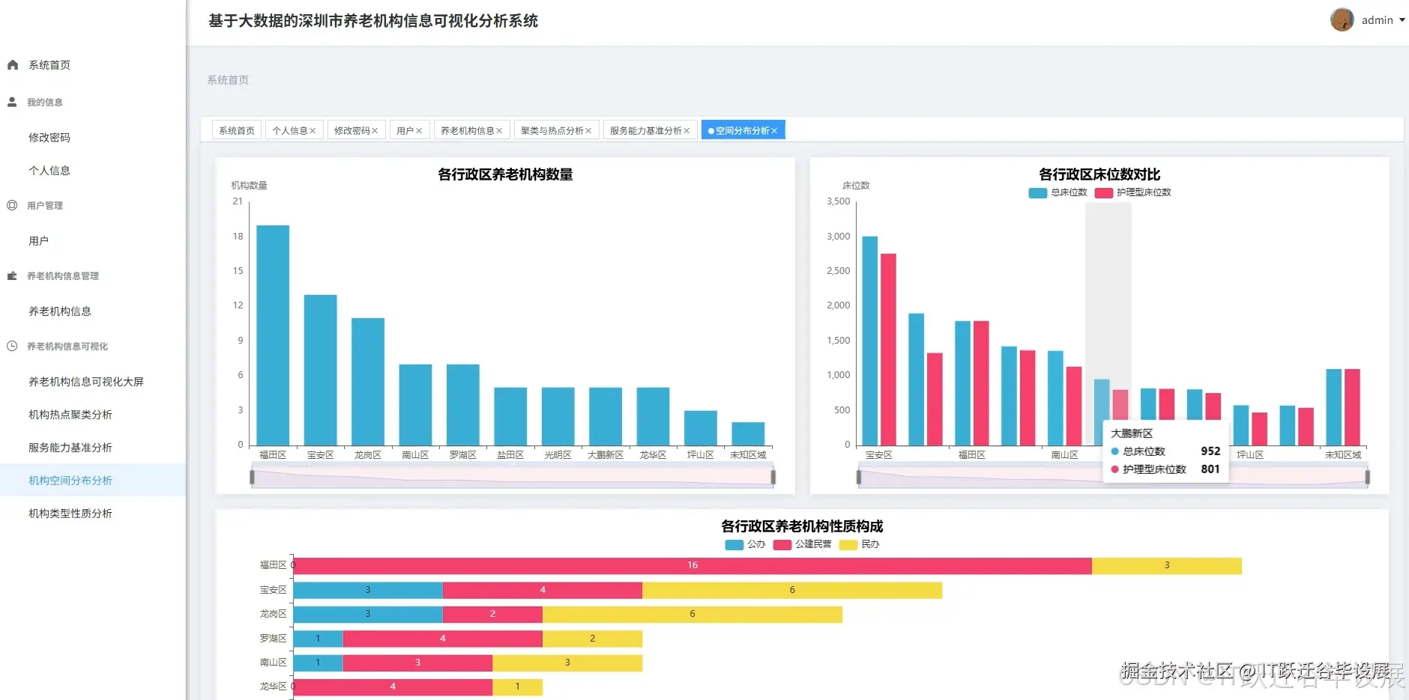Image resolution: width=1409 pixels, height=700 pixels.
Task: Toggle 总床位数 legend series
Action: tap(1058, 192)
